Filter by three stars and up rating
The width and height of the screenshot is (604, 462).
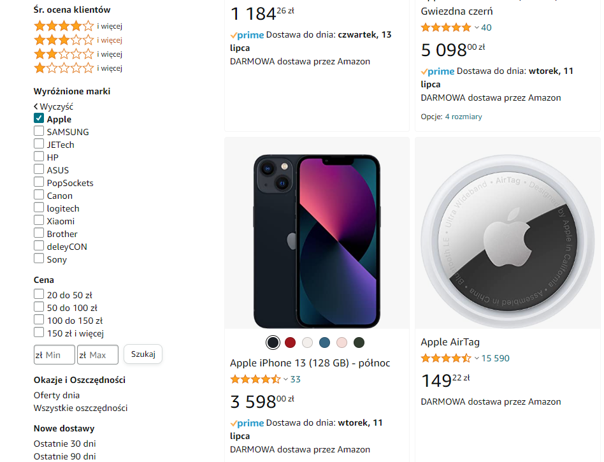coord(64,40)
